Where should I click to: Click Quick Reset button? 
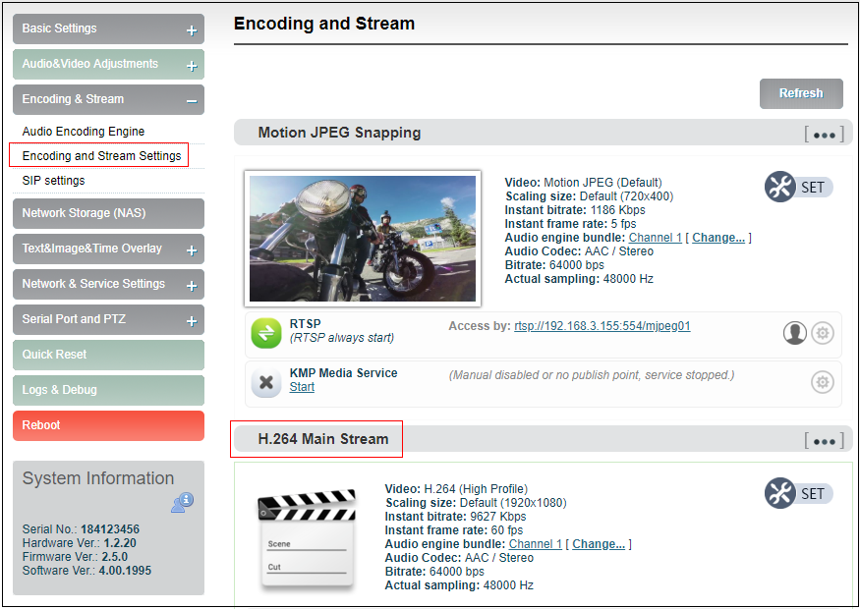tap(108, 355)
